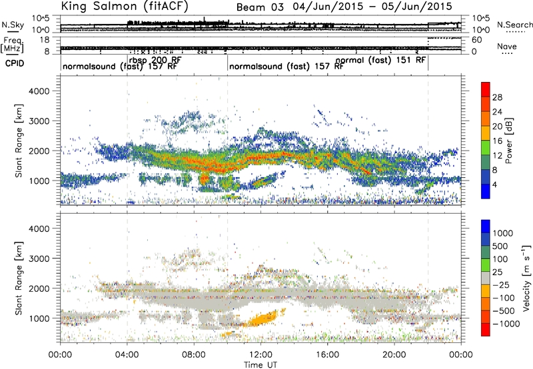Image resolution: width=533 pixels, height=369 pixels.
Task: Click the power panel 'Slant Range [km]' label
Action: (19, 141)
